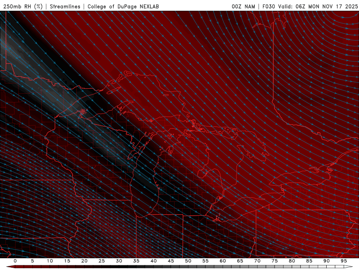Click the black mid-range colorbar segment
Image resolution: width=359 pixels, height=269 pixels.
tap(123, 267)
